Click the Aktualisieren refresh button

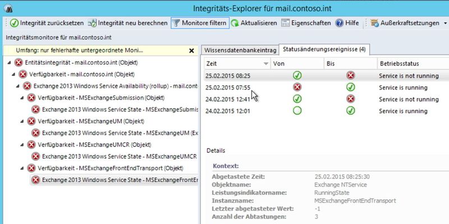click(x=254, y=23)
